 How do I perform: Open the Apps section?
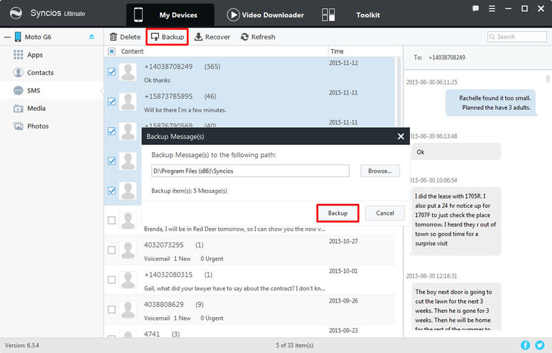click(x=52, y=55)
